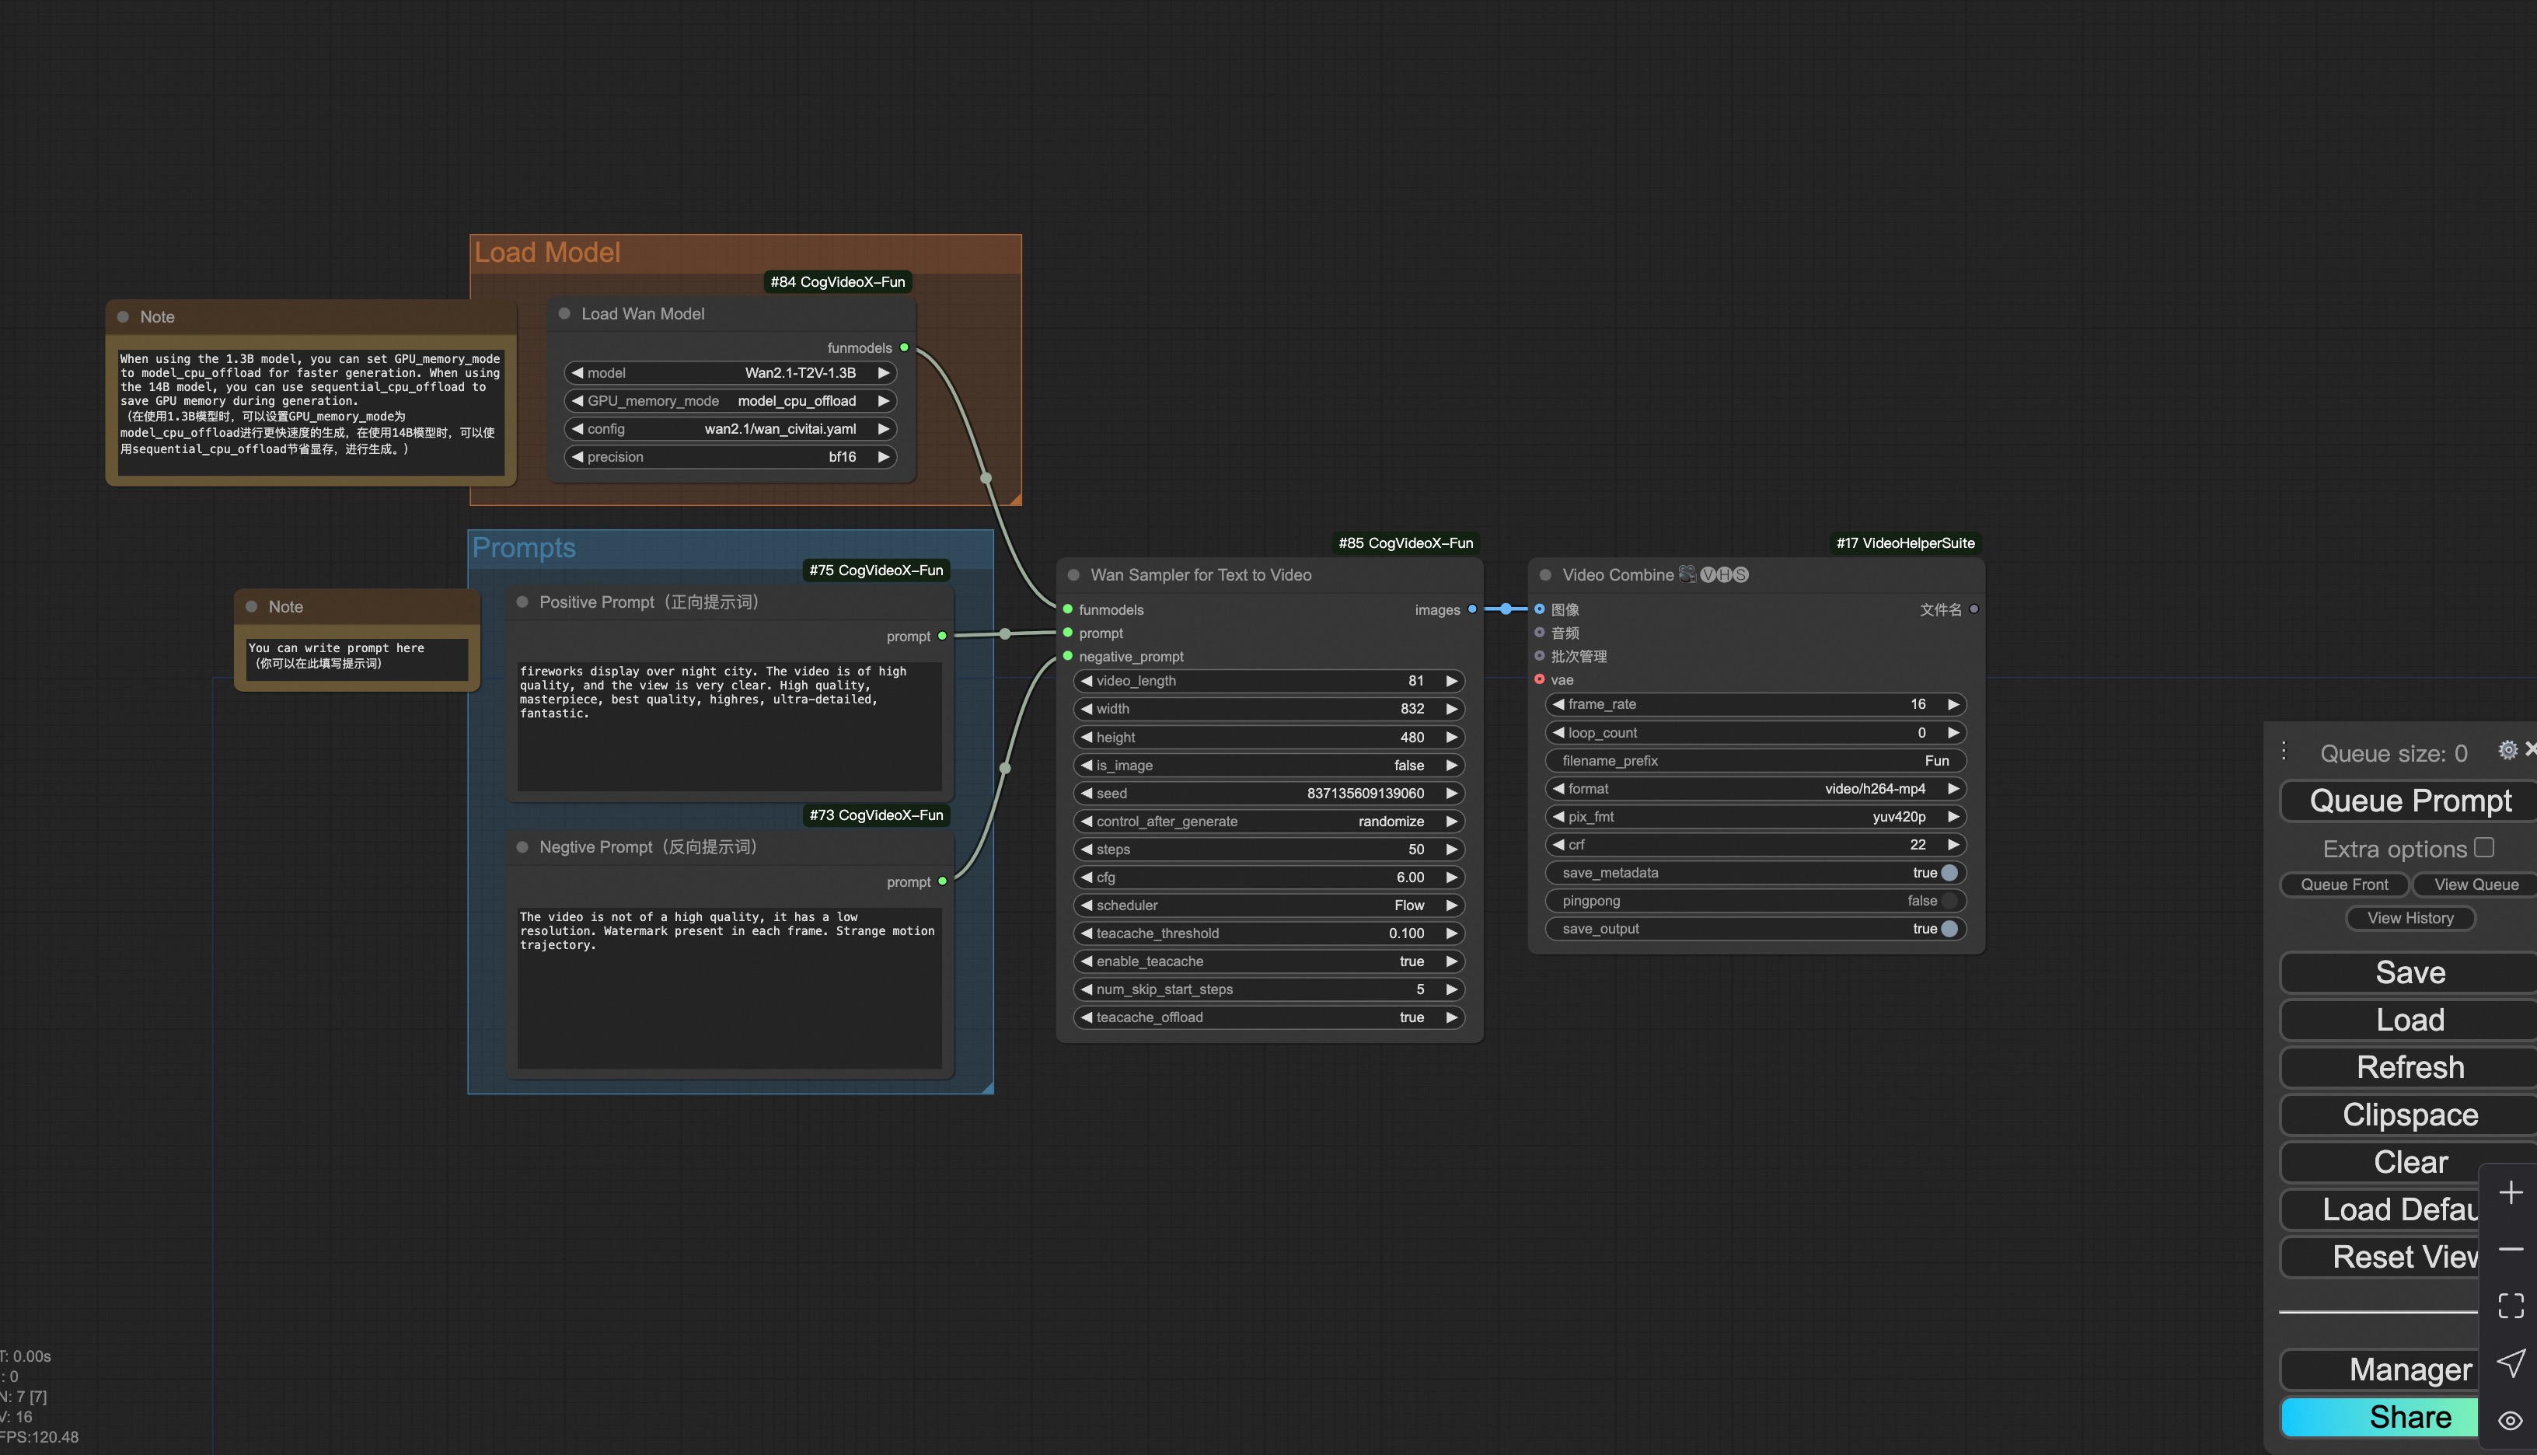
Task: Open the queue panel settings gear
Action: click(x=2508, y=749)
